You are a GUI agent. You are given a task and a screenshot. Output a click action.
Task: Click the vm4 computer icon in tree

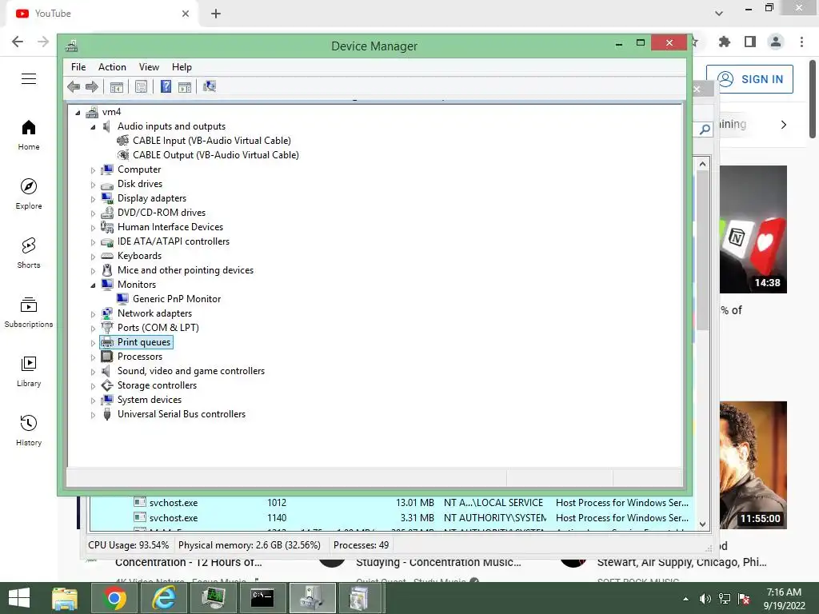tap(92, 112)
